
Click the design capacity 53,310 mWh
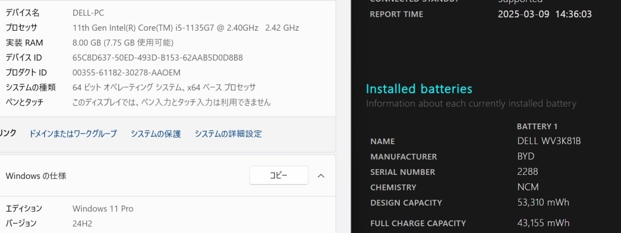click(x=543, y=203)
